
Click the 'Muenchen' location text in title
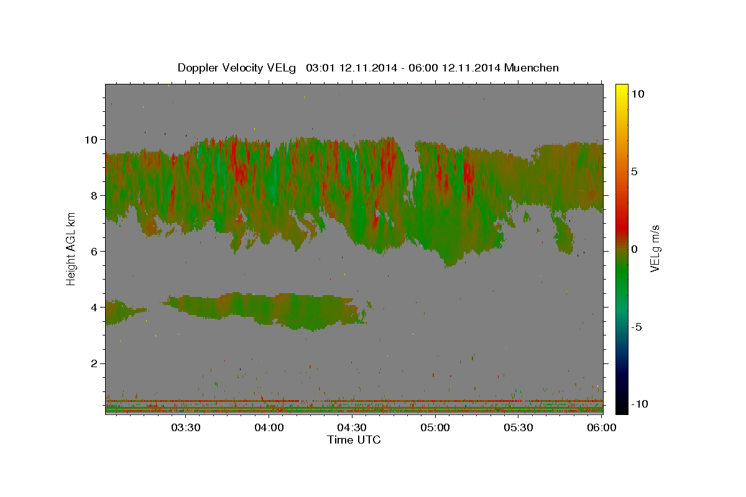tap(532, 68)
